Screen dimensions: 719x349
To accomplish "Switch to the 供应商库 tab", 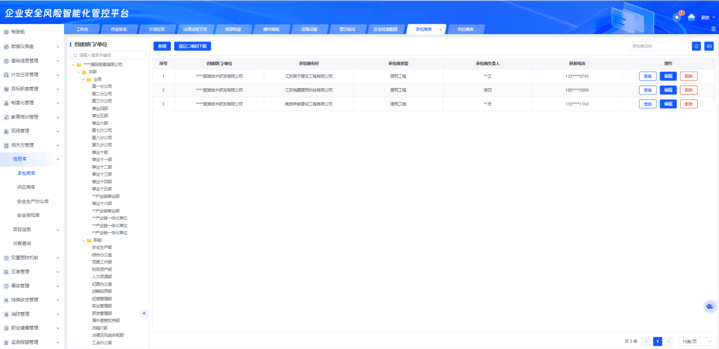I will pos(465,30).
